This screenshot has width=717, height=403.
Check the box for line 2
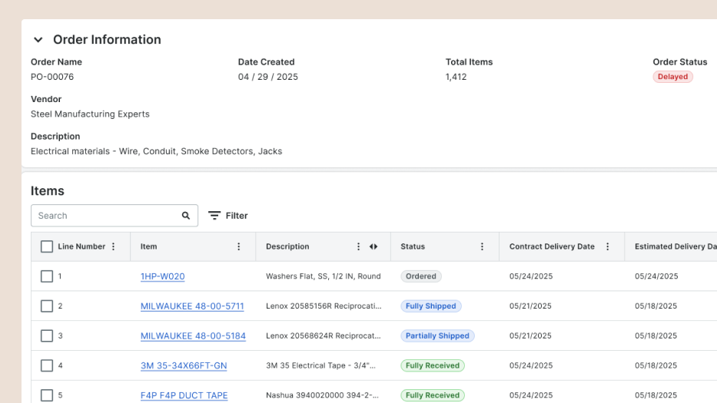(47, 306)
